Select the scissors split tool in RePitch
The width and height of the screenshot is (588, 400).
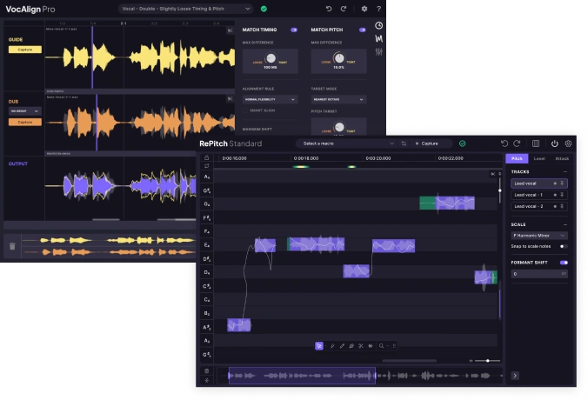tap(361, 345)
